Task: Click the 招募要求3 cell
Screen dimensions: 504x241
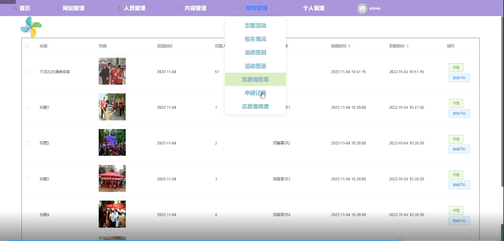Action: 281,179
